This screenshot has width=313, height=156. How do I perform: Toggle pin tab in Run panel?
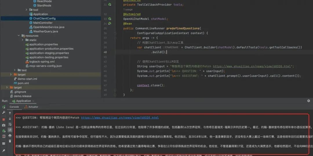(x=4, y=151)
